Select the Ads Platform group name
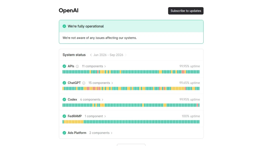259x146 pixels. click(x=77, y=133)
